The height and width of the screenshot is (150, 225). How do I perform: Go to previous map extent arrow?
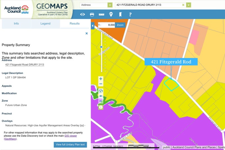point(101,96)
